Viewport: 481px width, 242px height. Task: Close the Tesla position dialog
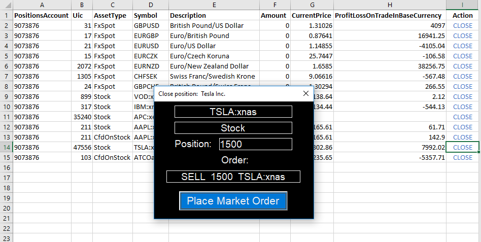tap(305, 93)
